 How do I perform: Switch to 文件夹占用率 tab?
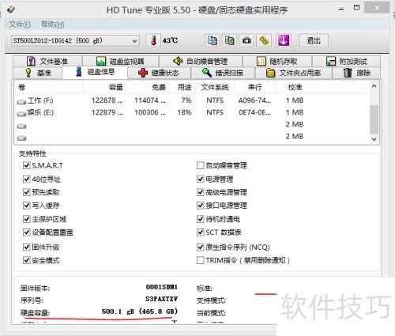point(293,73)
